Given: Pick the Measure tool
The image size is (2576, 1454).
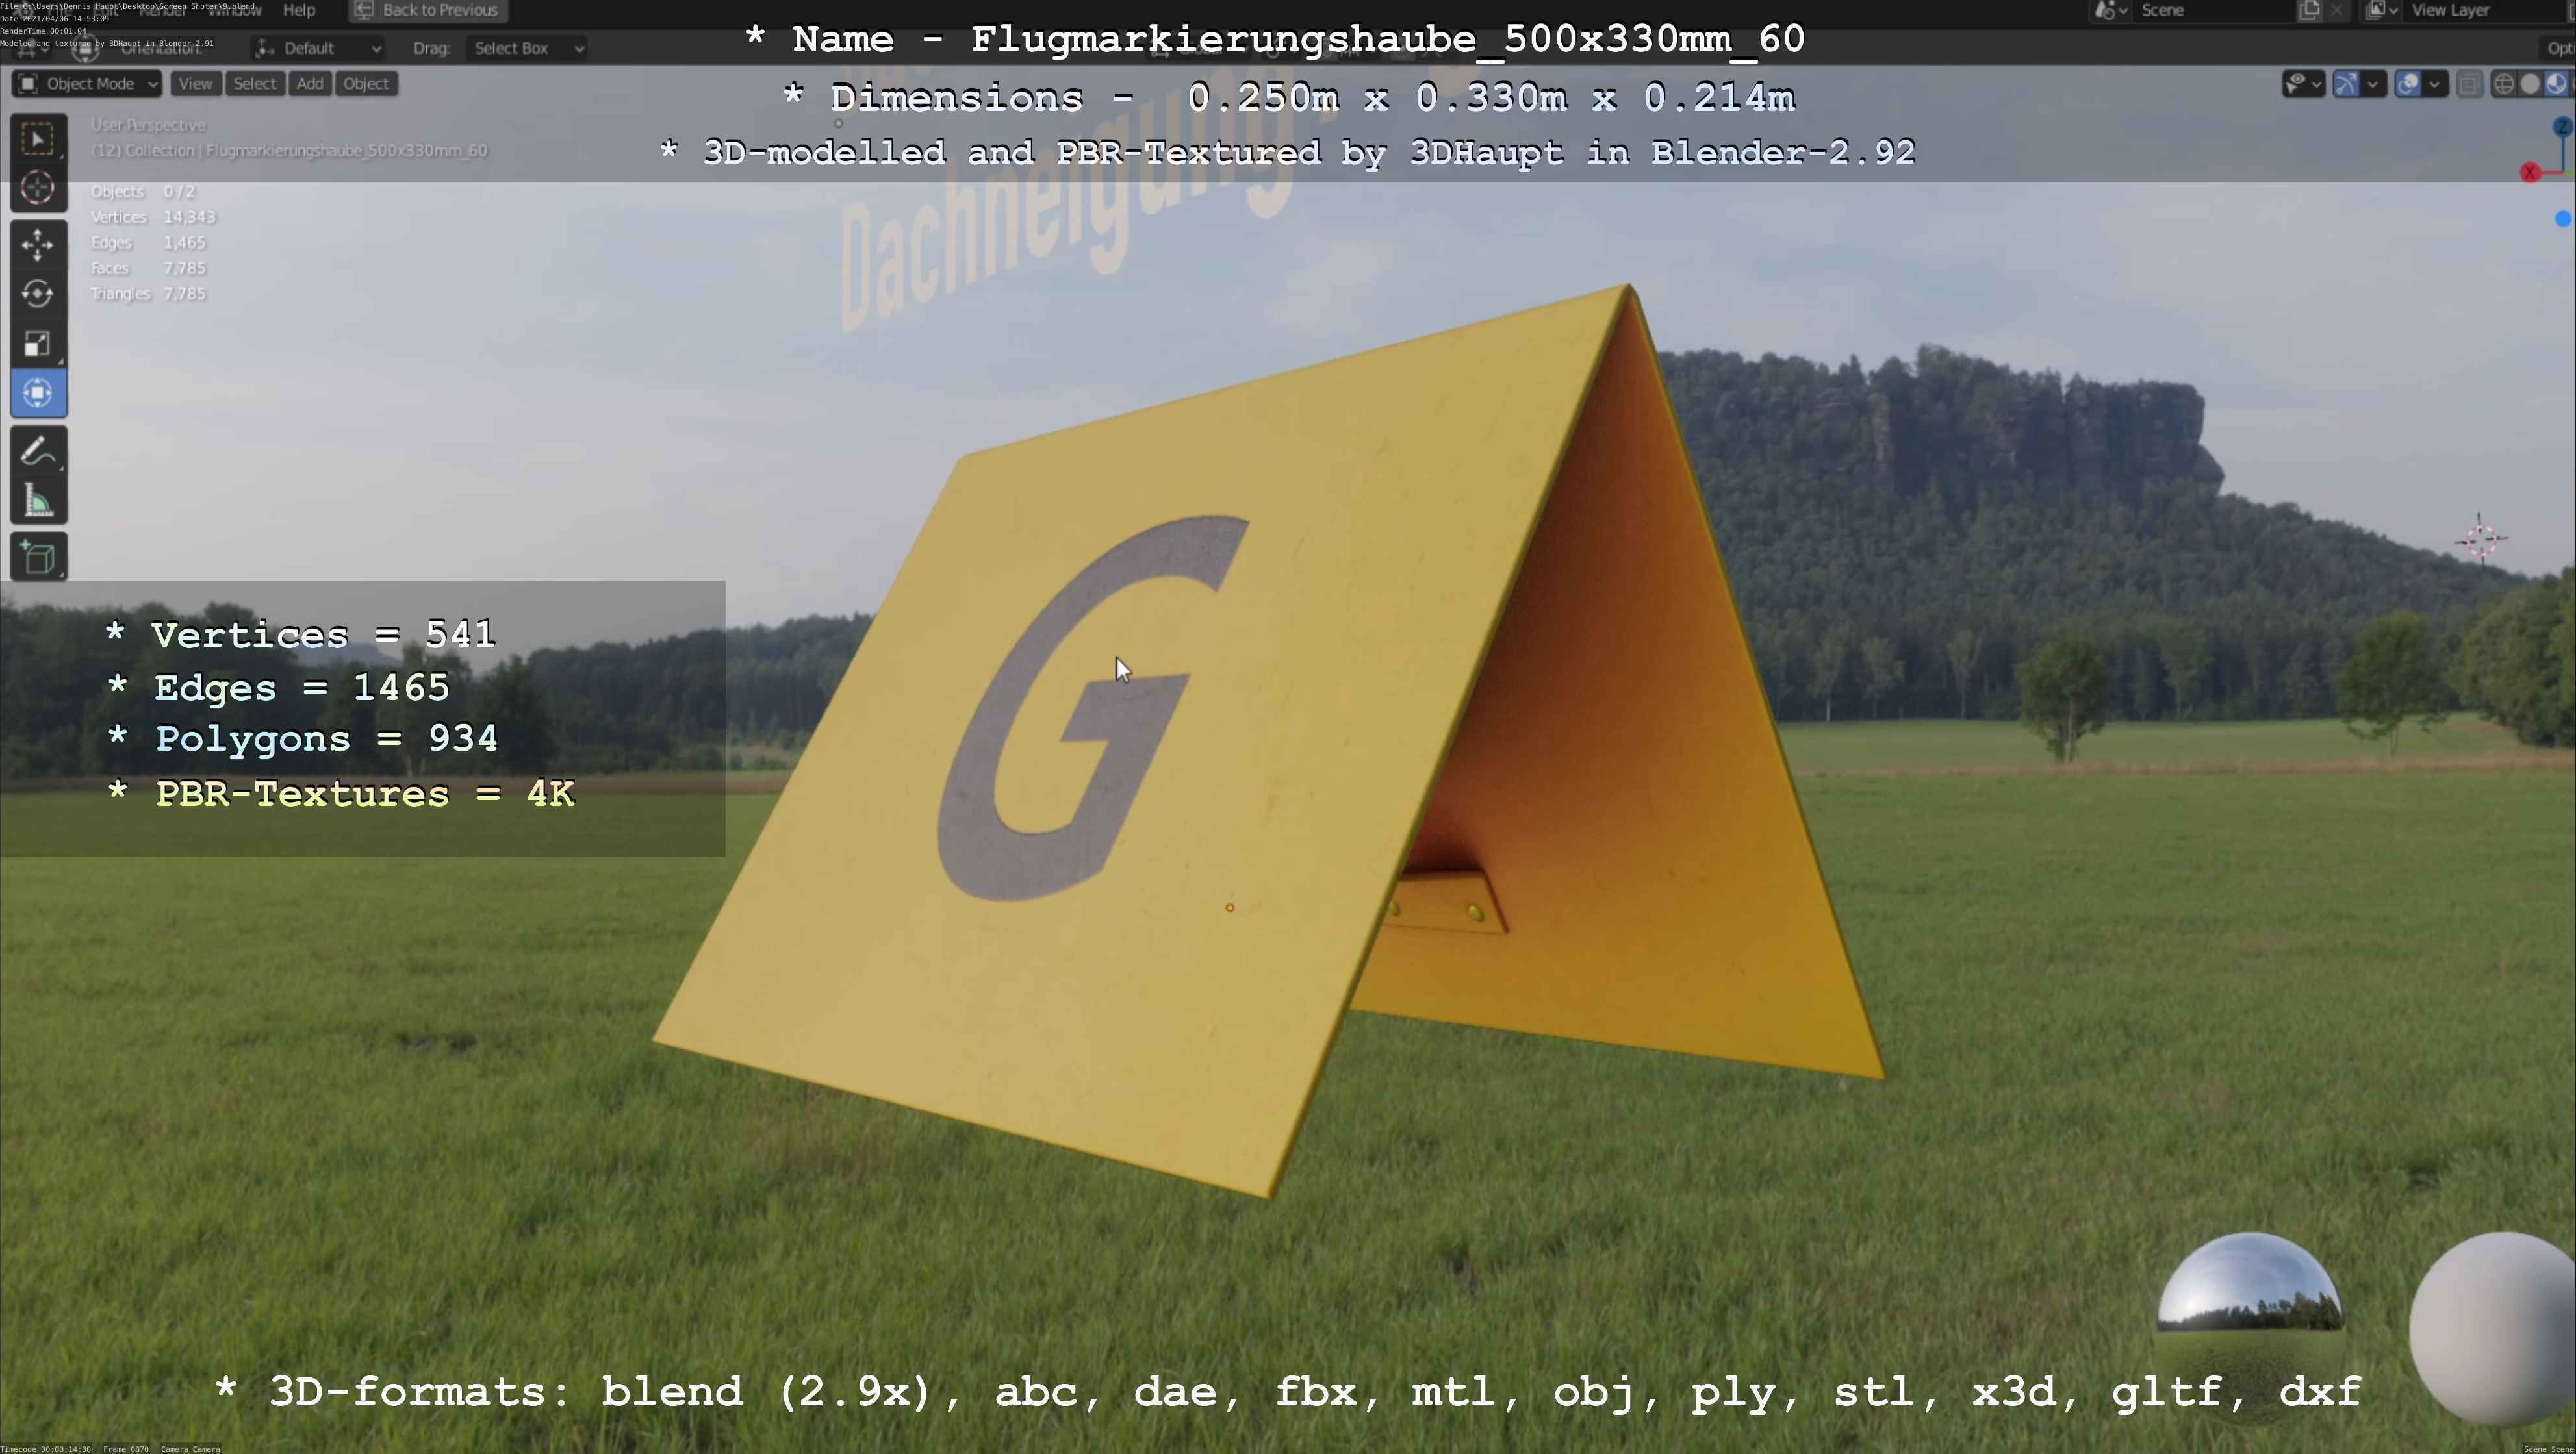Looking at the screenshot, I should point(38,501).
